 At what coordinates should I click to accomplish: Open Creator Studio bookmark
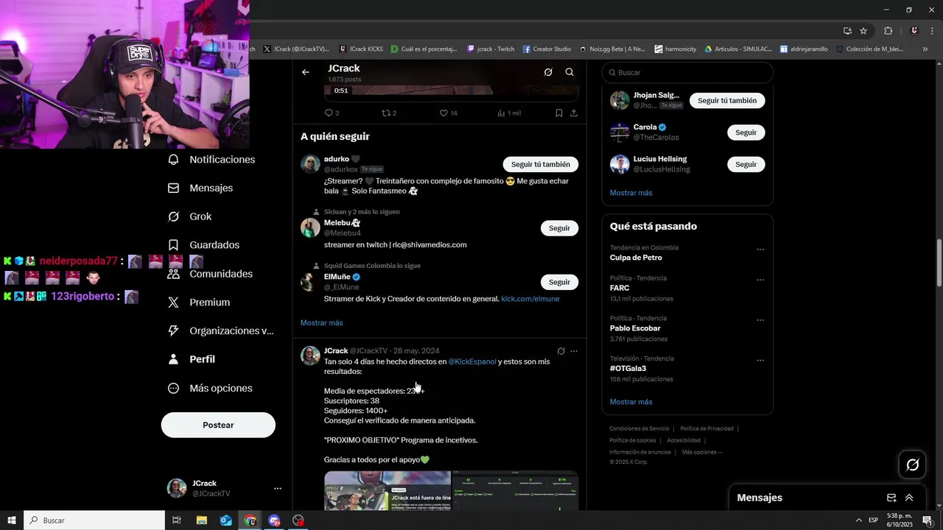point(547,49)
